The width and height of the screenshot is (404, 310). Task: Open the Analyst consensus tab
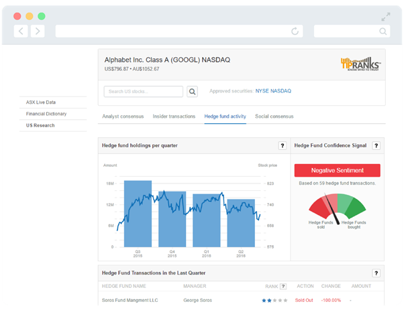point(123,117)
